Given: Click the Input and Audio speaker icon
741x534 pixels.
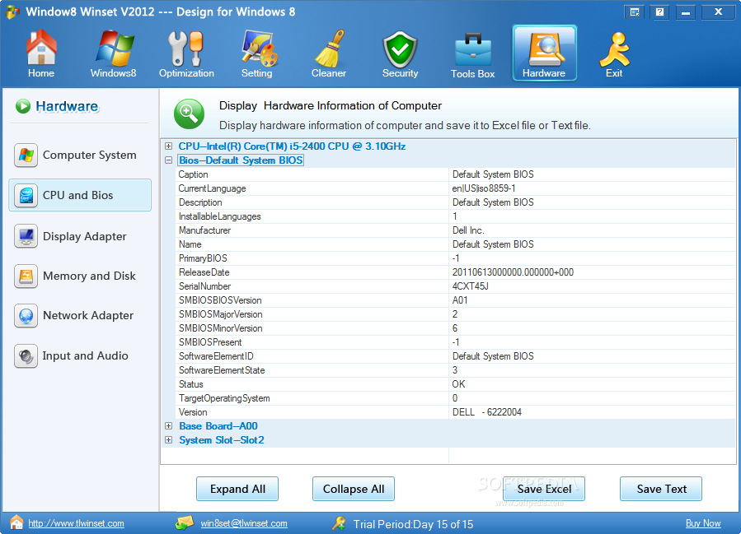Looking at the screenshot, I should click(26, 355).
